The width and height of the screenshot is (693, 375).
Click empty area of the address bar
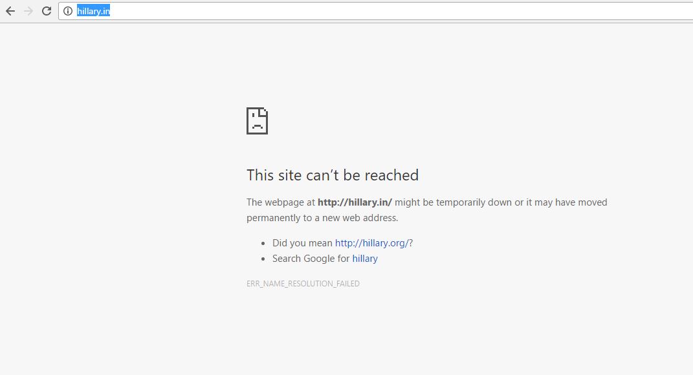[x=398, y=11]
